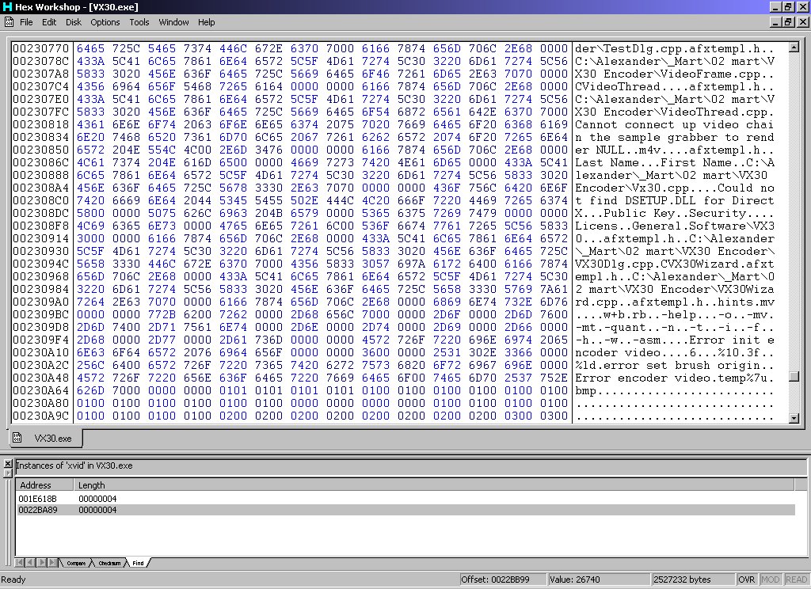The height and width of the screenshot is (589, 811).
Task: Click scroll down arrow of hex view
Action: coord(794,418)
